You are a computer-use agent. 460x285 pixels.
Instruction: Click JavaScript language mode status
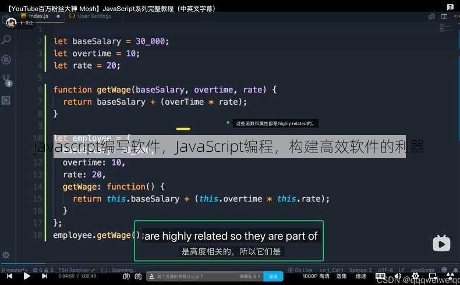click(x=423, y=270)
